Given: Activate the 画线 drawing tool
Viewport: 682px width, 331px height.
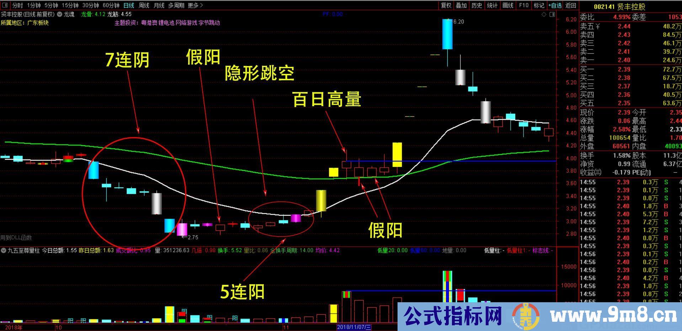Looking at the screenshot, I should [508, 5].
